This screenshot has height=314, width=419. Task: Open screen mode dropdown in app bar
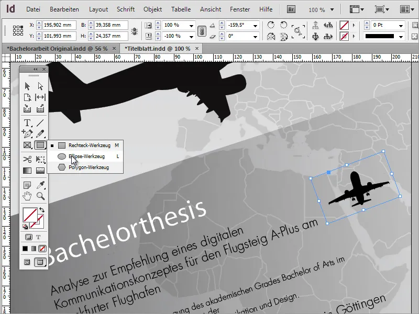[x=382, y=9]
